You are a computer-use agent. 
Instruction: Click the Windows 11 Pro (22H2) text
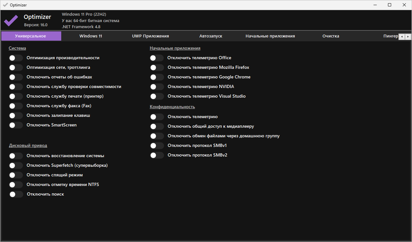point(84,14)
